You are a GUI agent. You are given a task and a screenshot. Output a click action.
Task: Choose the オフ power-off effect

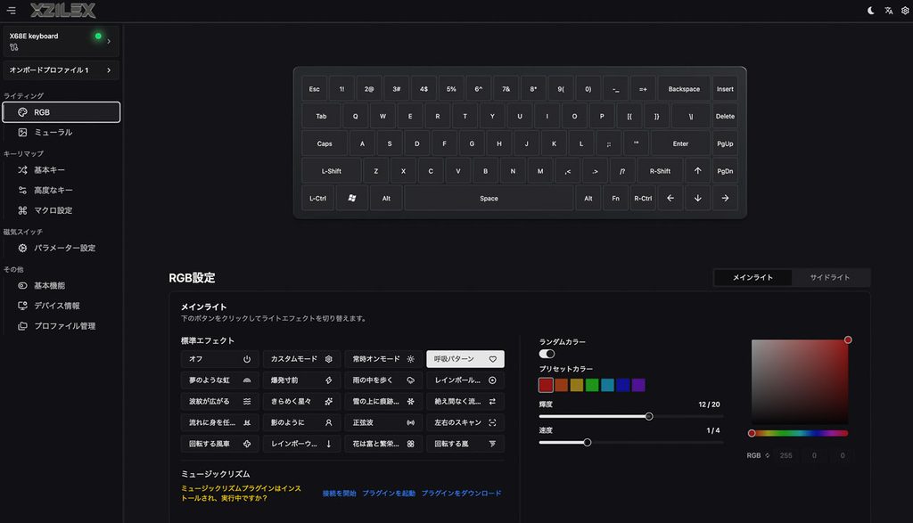point(219,359)
